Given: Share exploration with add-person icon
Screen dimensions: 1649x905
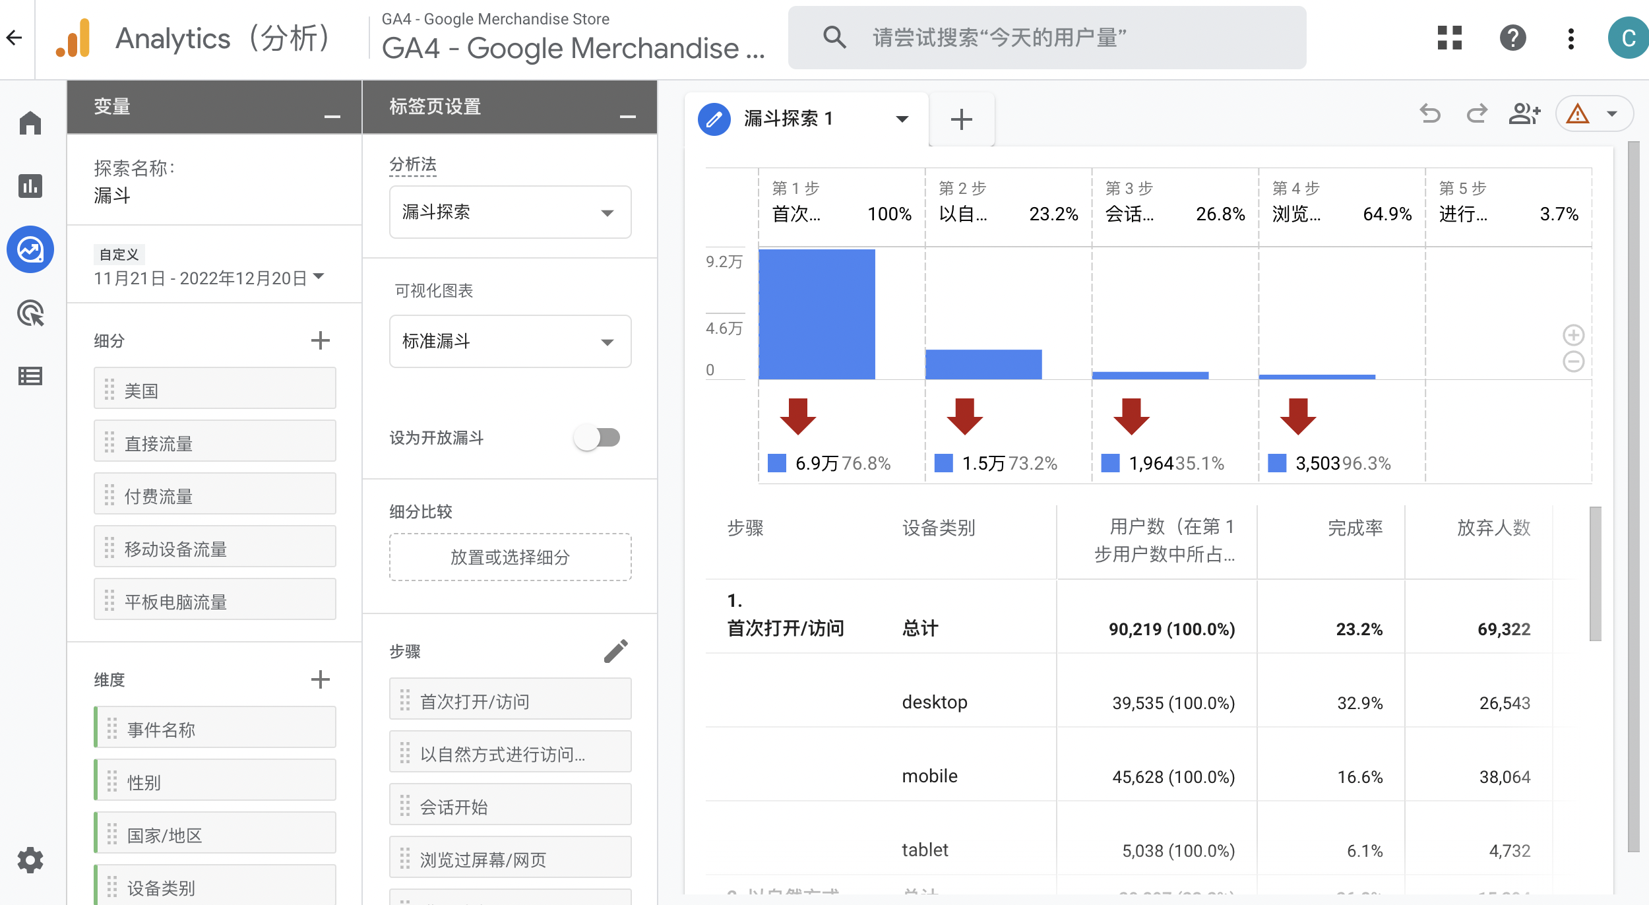Looking at the screenshot, I should tap(1524, 115).
